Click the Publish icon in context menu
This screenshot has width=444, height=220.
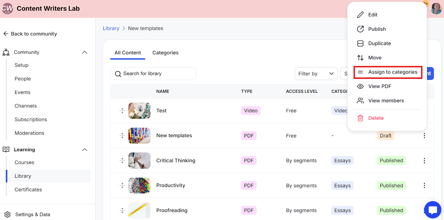[360, 29]
